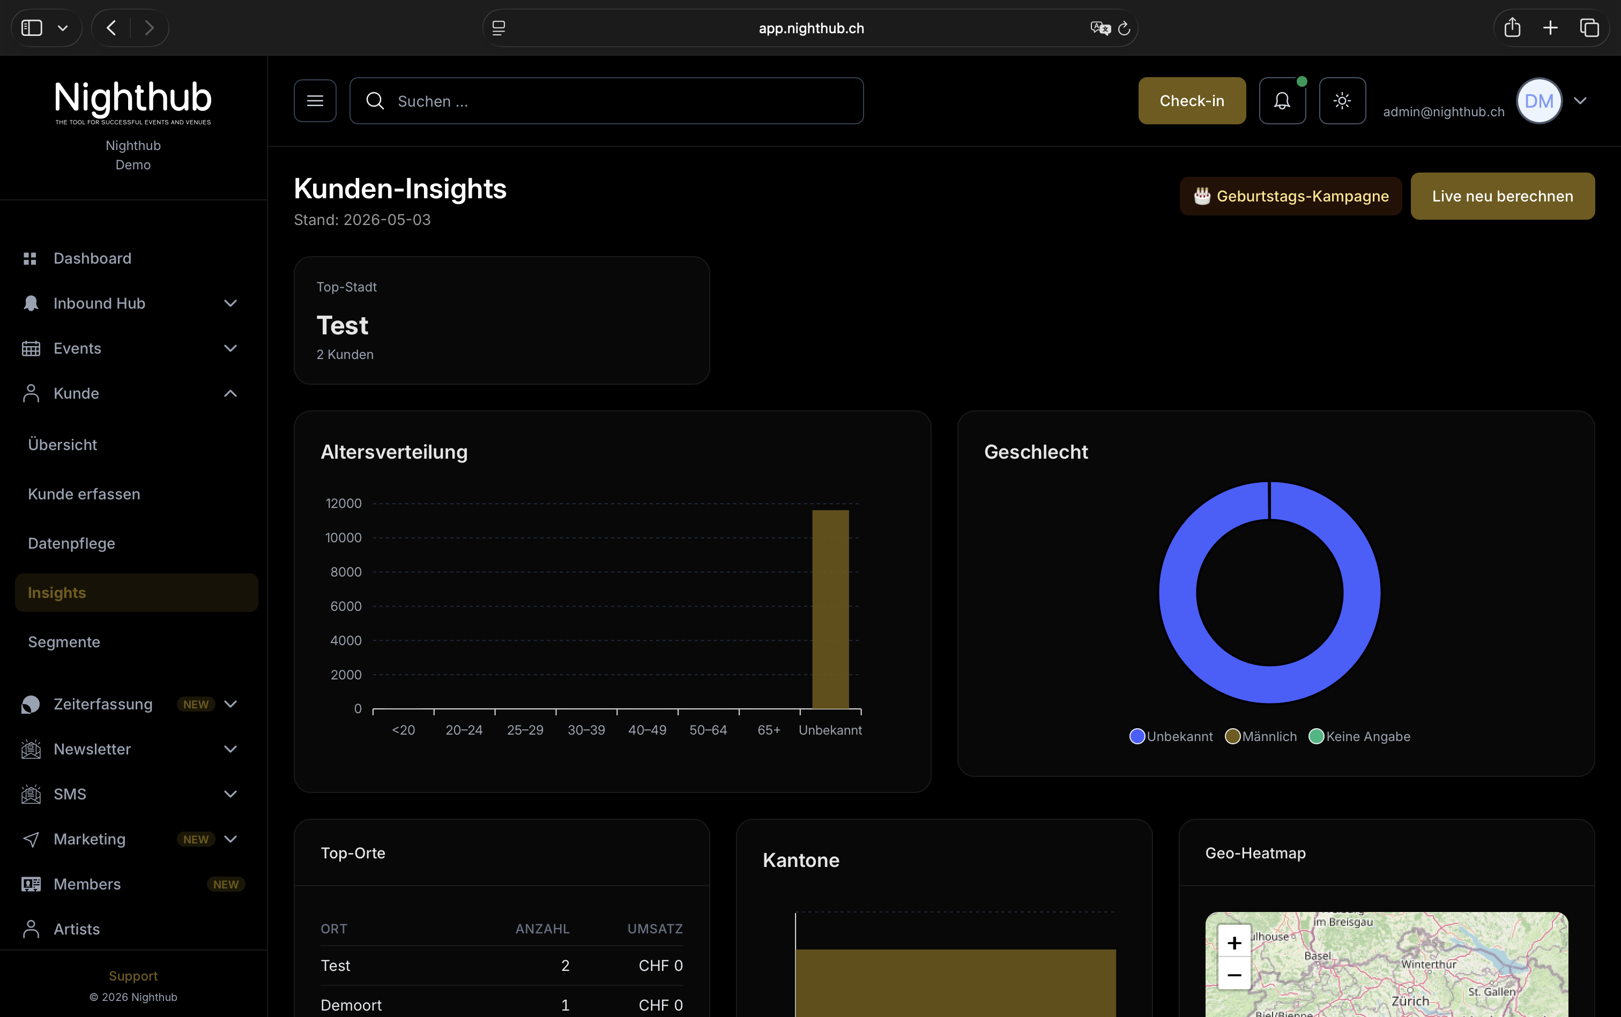Image resolution: width=1621 pixels, height=1017 pixels.
Task: Open the Support link
Action: tap(133, 976)
